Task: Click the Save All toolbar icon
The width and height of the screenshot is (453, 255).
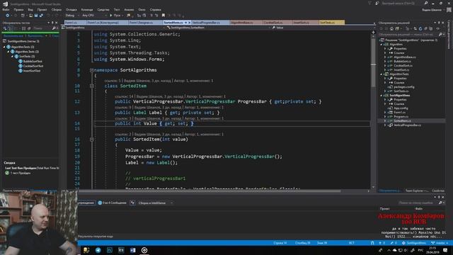Action: (41, 16)
